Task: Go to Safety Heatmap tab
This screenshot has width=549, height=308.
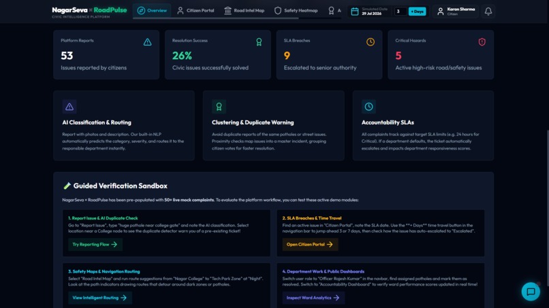Action: click(296, 10)
